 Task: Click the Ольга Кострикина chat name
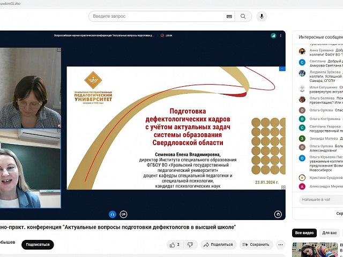[x=325, y=119]
